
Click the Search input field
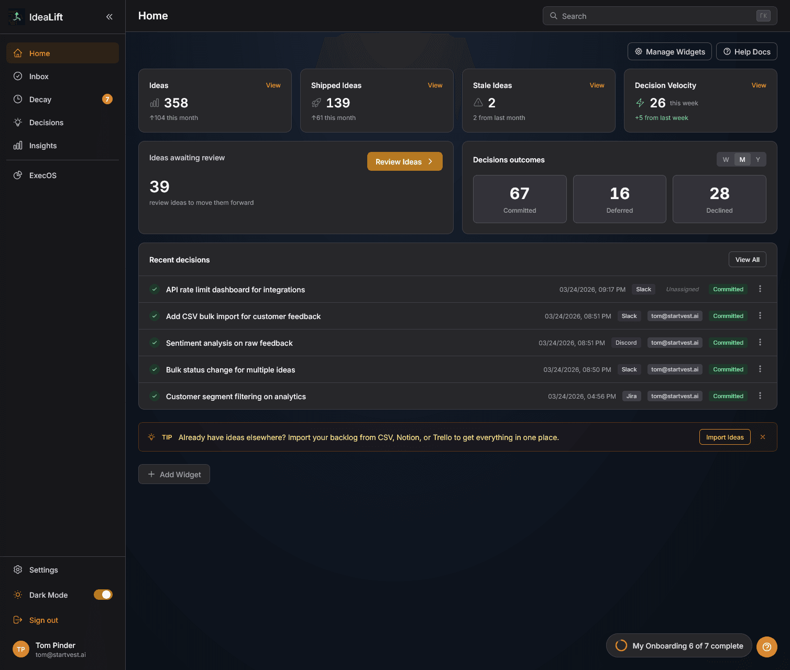(660, 16)
